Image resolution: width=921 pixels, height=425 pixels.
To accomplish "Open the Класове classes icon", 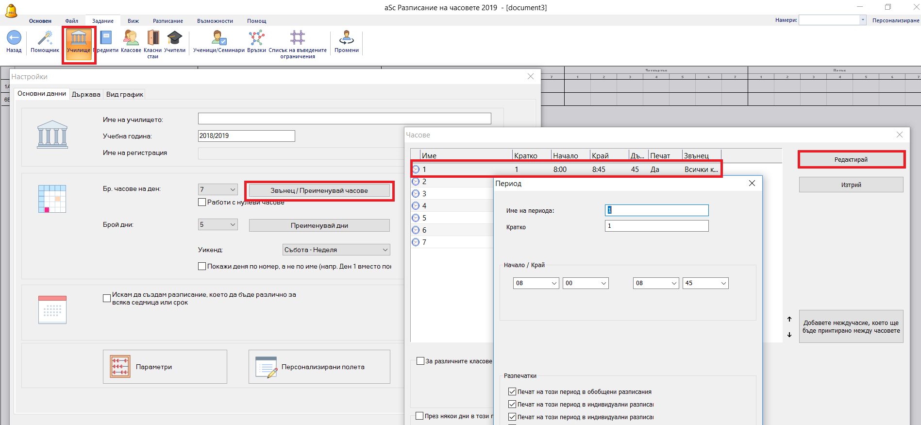I will [x=131, y=38].
